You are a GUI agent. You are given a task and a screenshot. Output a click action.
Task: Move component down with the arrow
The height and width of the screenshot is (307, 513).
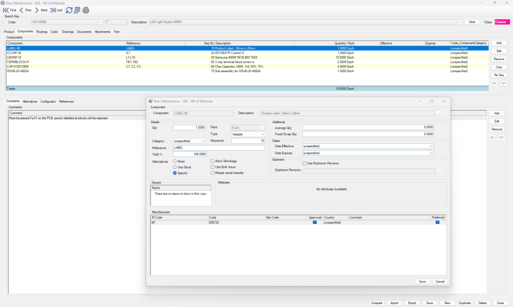pos(503,83)
